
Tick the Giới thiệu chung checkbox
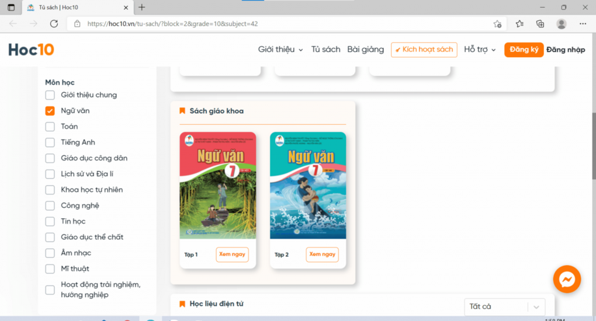50,95
